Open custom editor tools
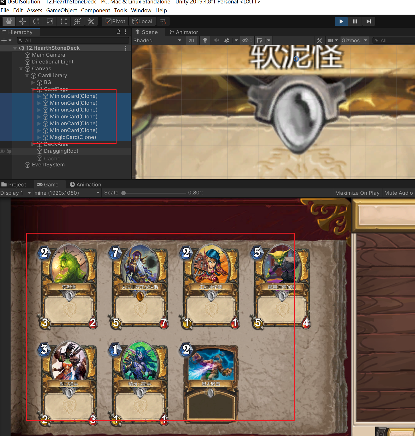 tap(91, 21)
